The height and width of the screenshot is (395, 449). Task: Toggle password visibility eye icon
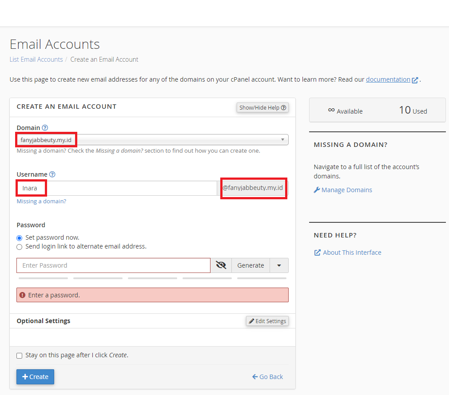tap(221, 265)
